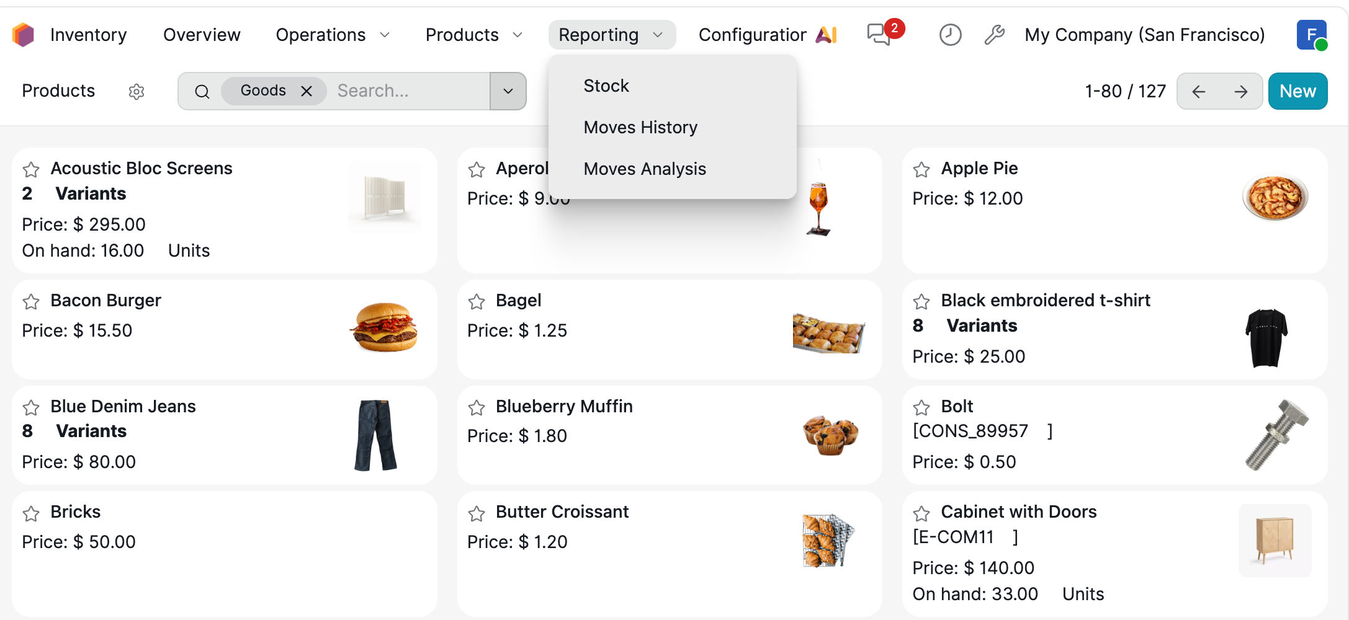
Task: Open the AI assistant icon
Action: 826,35
